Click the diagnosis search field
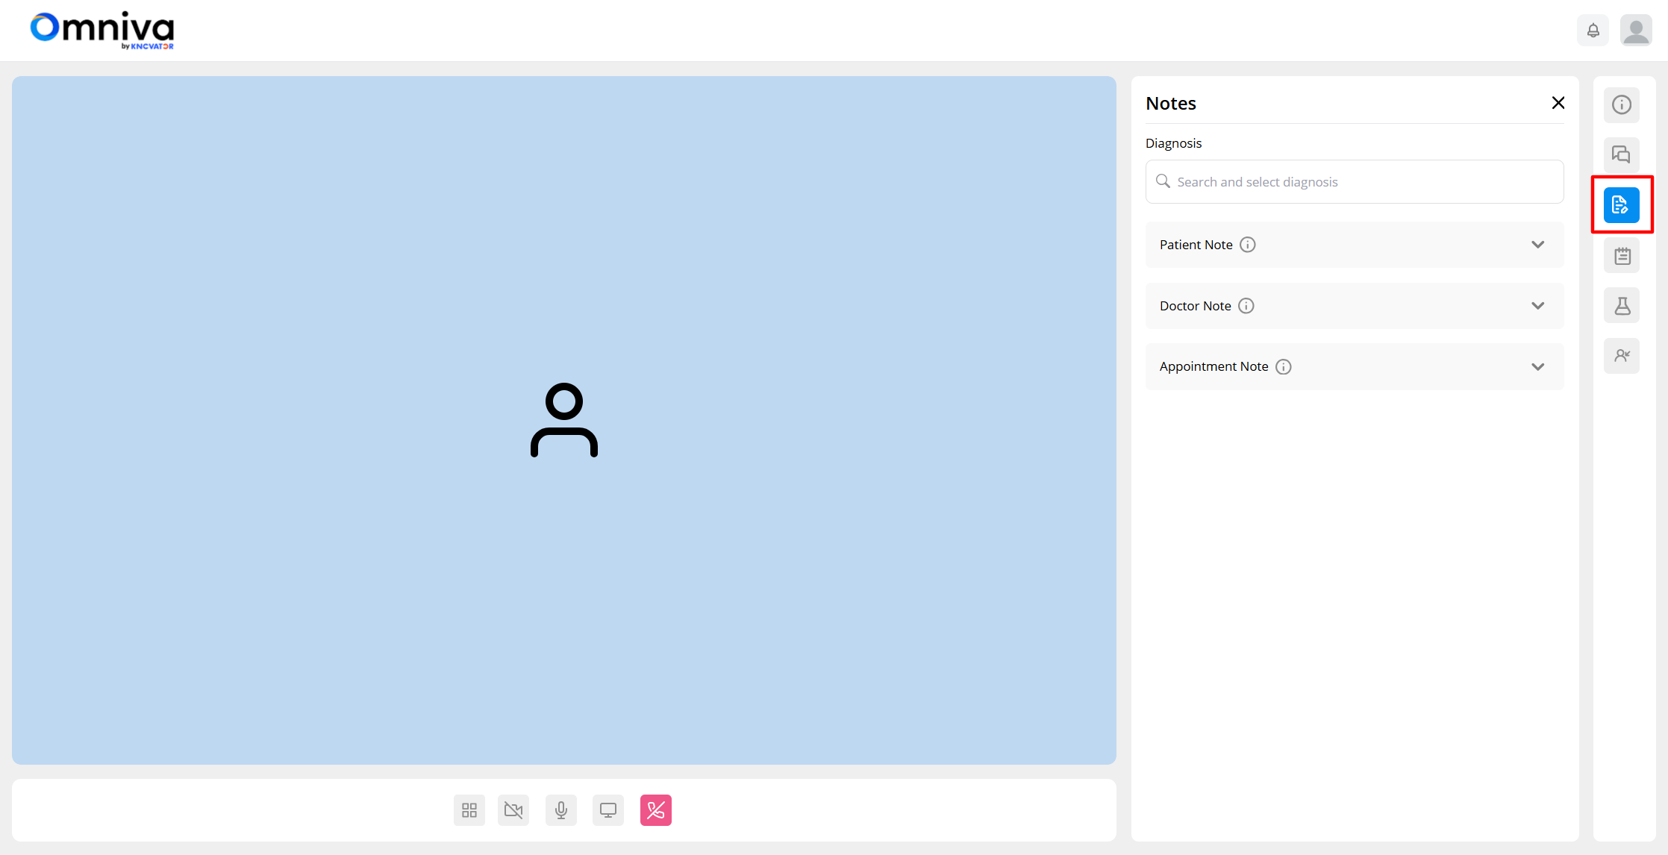 pos(1354,182)
